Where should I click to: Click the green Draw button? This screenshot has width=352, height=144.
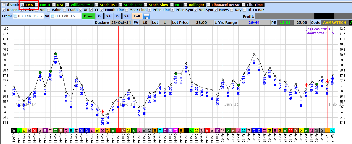88,16
